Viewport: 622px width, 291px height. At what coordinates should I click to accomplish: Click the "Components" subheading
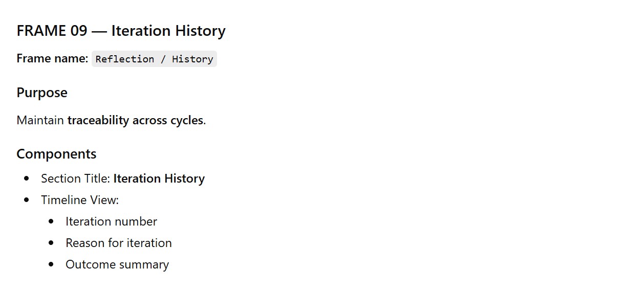(x=56, y=154)
